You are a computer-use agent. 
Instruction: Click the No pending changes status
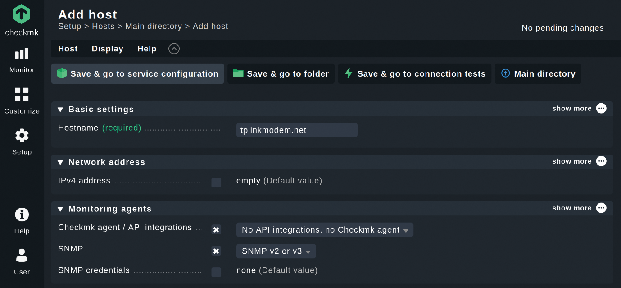click(562, 28)
